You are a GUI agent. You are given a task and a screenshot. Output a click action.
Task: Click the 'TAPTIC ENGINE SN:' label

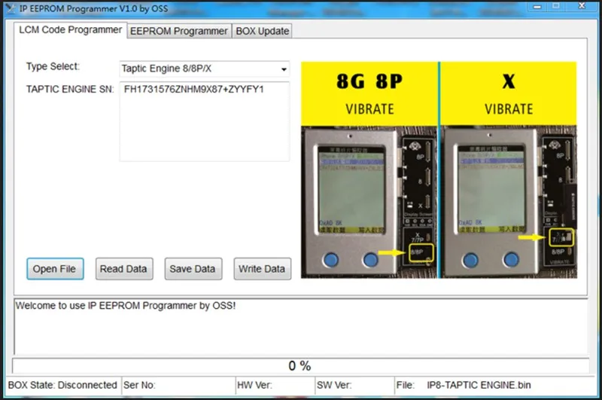pyautogui.click(x=70, y=89)
